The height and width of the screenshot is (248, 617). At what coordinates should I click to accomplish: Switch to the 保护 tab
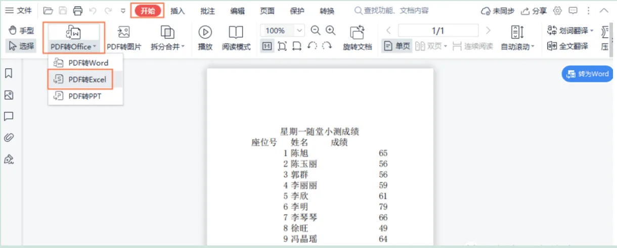click(x=297, y=11)
